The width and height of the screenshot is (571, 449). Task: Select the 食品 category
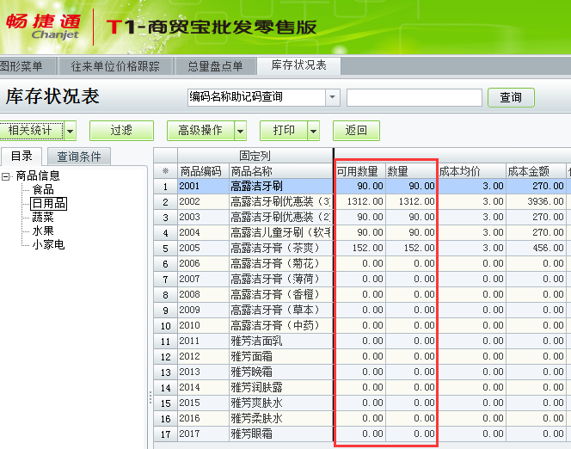pos(43,189)
